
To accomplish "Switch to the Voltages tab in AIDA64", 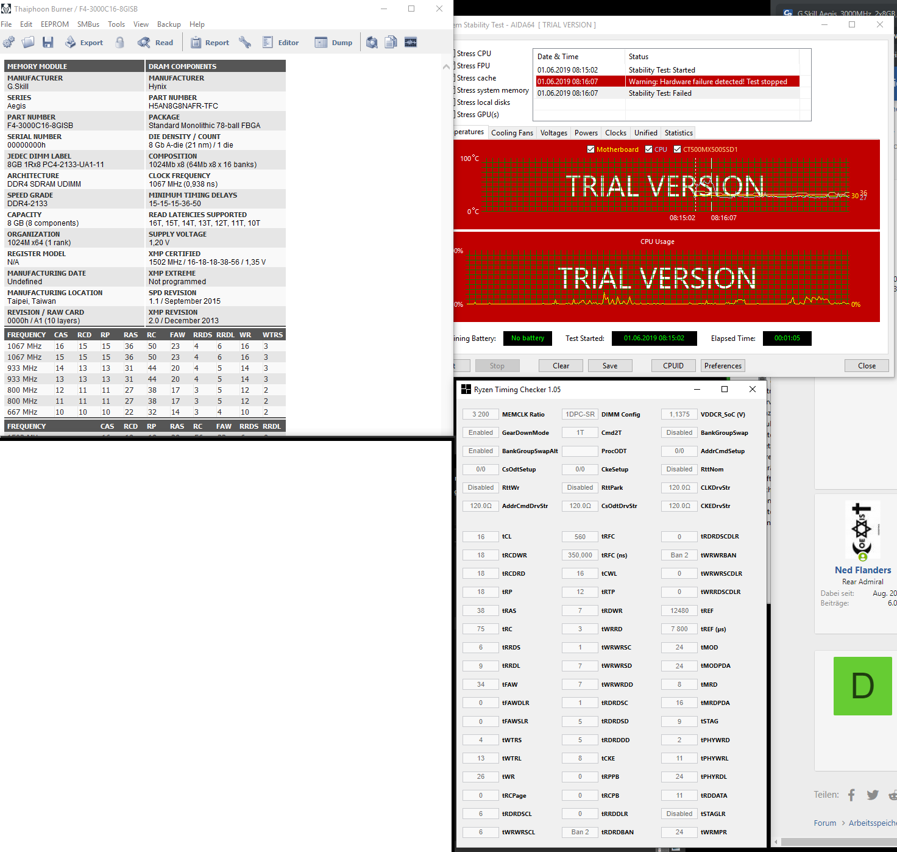I will coord(554,133).
